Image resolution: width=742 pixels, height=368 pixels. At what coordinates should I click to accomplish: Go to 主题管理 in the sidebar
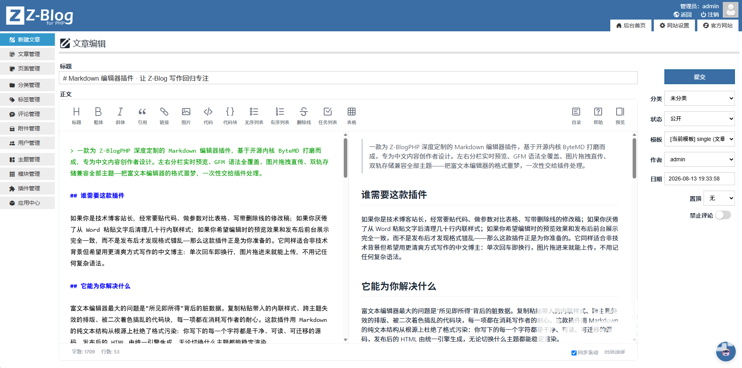click(27, 159)
